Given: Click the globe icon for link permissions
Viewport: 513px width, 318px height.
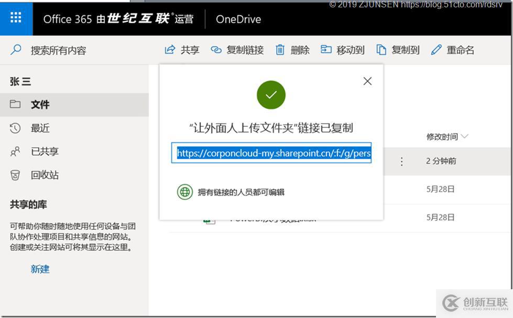Looking at the screenshot, I should coord(185,191).
